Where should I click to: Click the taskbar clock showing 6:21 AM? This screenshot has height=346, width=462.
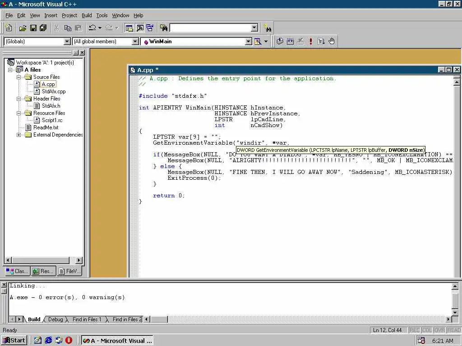pos(443,341)
